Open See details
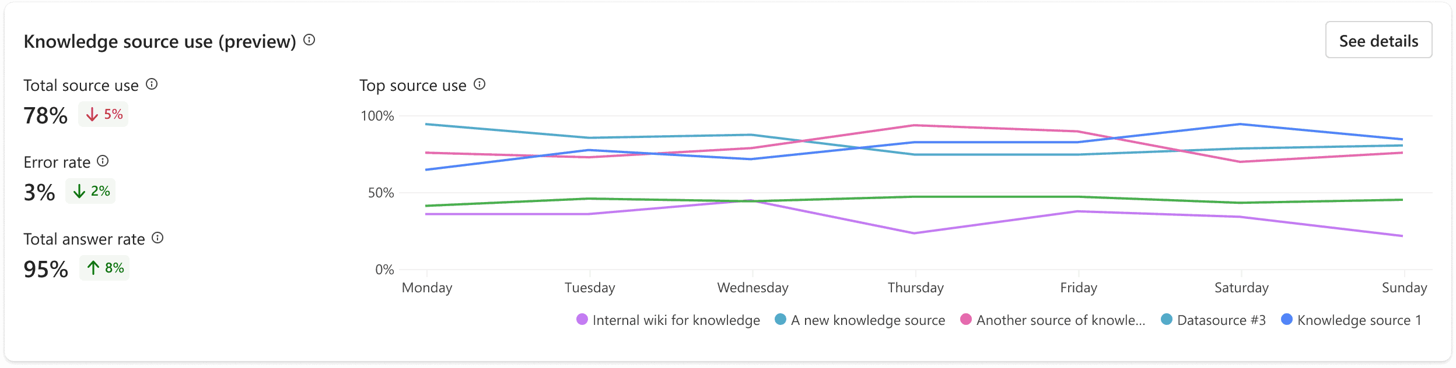Viewport: 1456px width, 368px height. 1378,40
